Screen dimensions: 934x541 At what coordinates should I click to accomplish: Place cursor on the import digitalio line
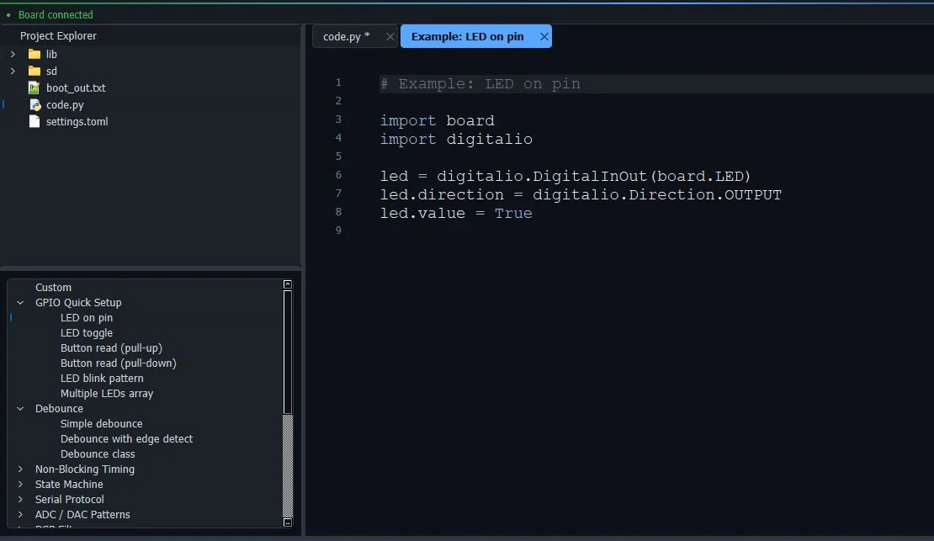456,140
